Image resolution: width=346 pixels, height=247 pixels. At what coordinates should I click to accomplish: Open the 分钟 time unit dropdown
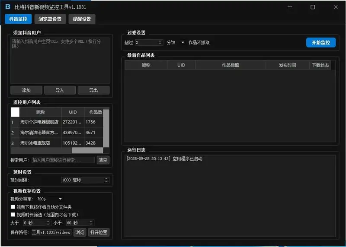coord(176,43)
